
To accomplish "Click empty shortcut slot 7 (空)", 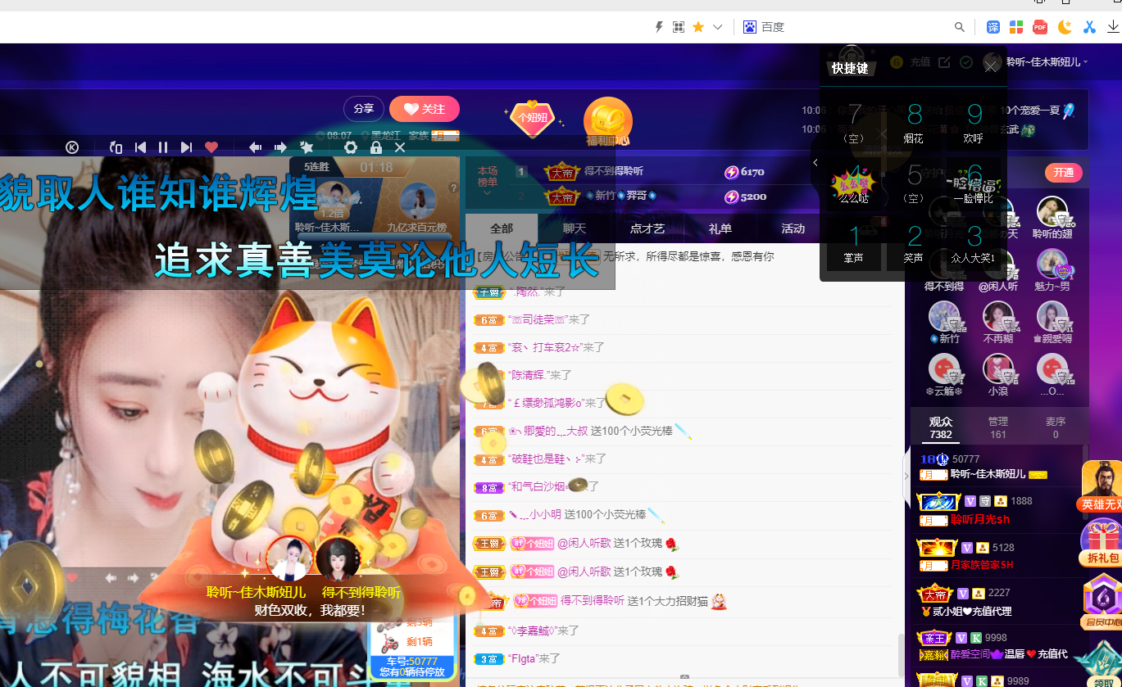I will point(854,121).
